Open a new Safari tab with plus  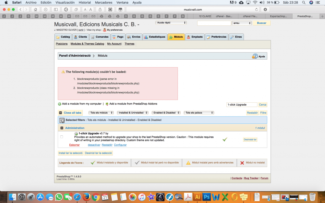[x=322, y=16]
